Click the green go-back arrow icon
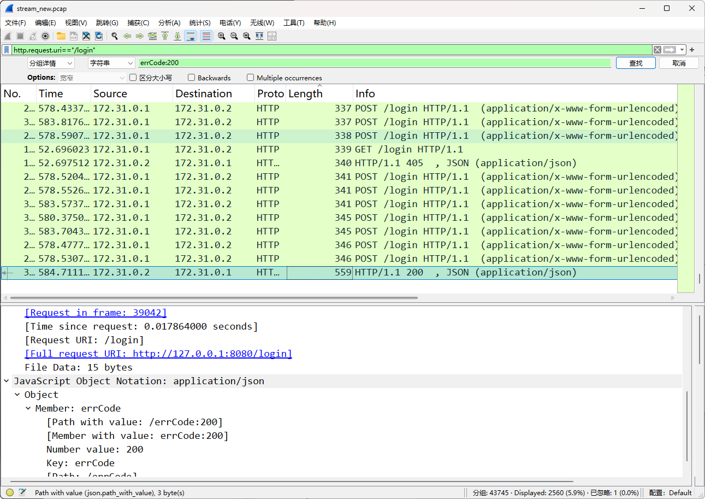Viewport: 705px width, 499px height. pyautogui.click(x=127, y=36)
